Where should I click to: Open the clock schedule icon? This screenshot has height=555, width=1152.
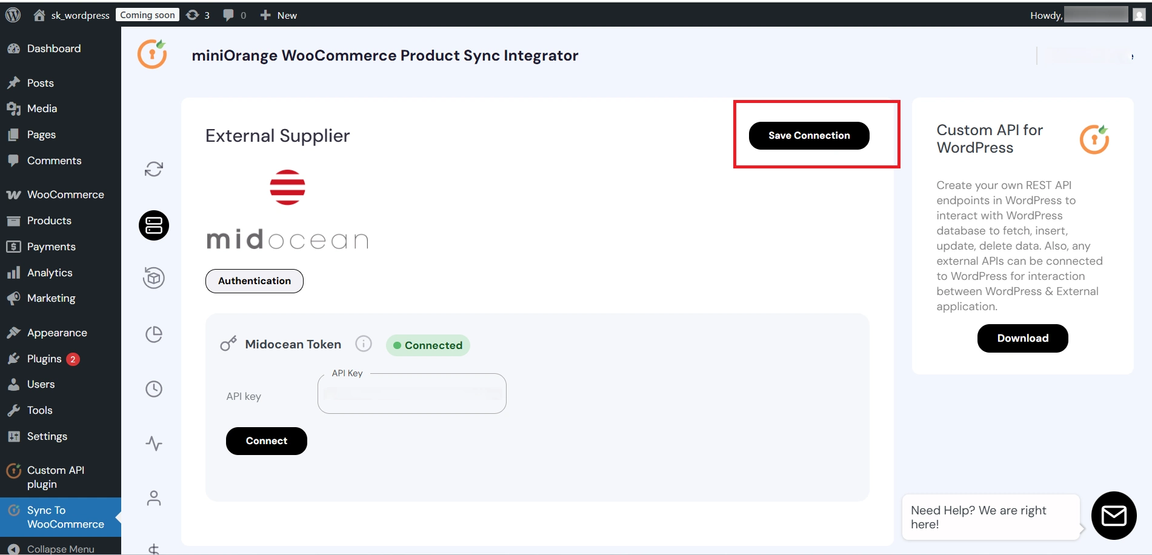pyautogui.click(x=154, y=389)
